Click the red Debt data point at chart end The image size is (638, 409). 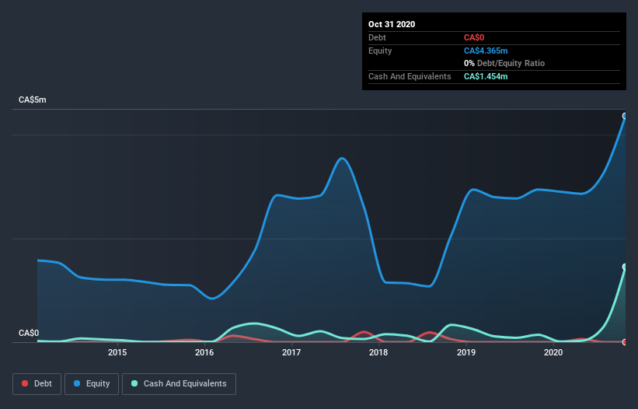click(x=625, y=342)
